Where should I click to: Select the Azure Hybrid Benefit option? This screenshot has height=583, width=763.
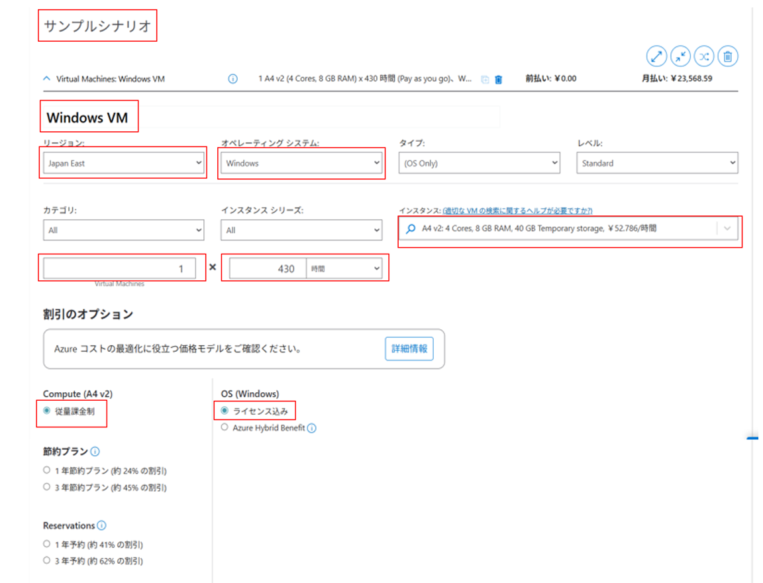(225, 428)
